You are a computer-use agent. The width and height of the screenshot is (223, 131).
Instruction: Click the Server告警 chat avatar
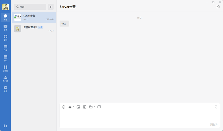click(x=18, y=17)
